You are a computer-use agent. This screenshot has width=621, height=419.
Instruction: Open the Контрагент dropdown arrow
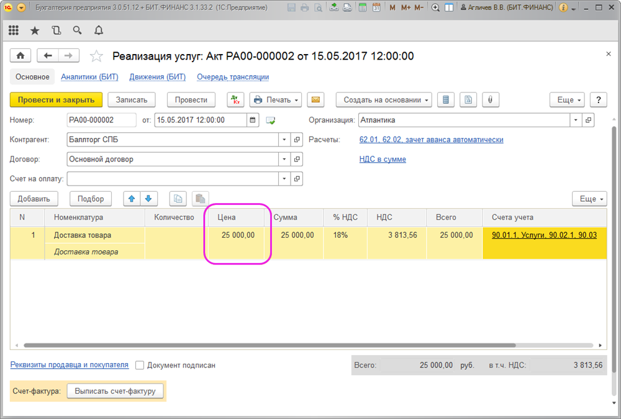pos(284,140)
